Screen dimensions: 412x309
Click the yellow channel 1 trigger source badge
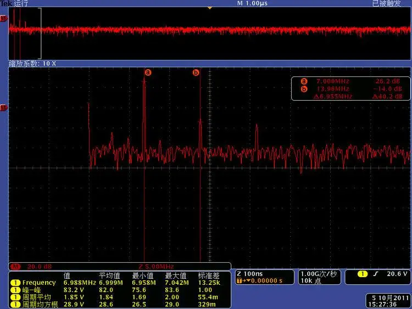(x=363, y=274)
